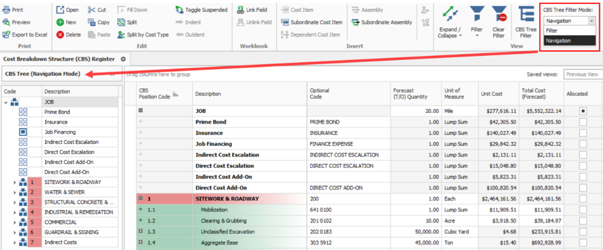This screenshot has width=603, height=250.
Task: Click the Split tool
Action: pyautogui.click(x=127, y=22)
